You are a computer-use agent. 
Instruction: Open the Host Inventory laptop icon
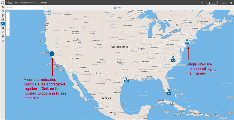point(3,19)
